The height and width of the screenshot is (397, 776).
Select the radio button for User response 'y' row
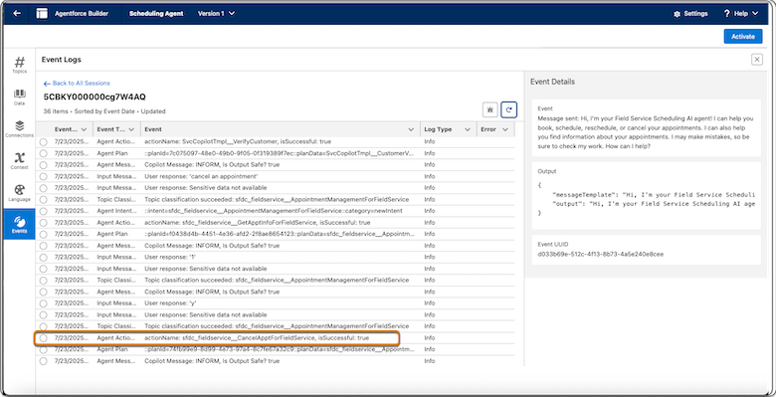pyautogui.click(x=44, y=303)
